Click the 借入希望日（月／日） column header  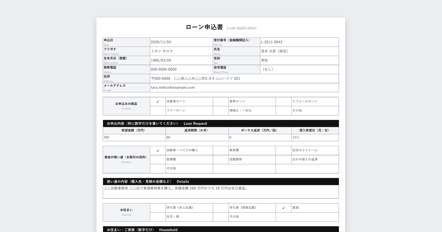coord(315,130)
